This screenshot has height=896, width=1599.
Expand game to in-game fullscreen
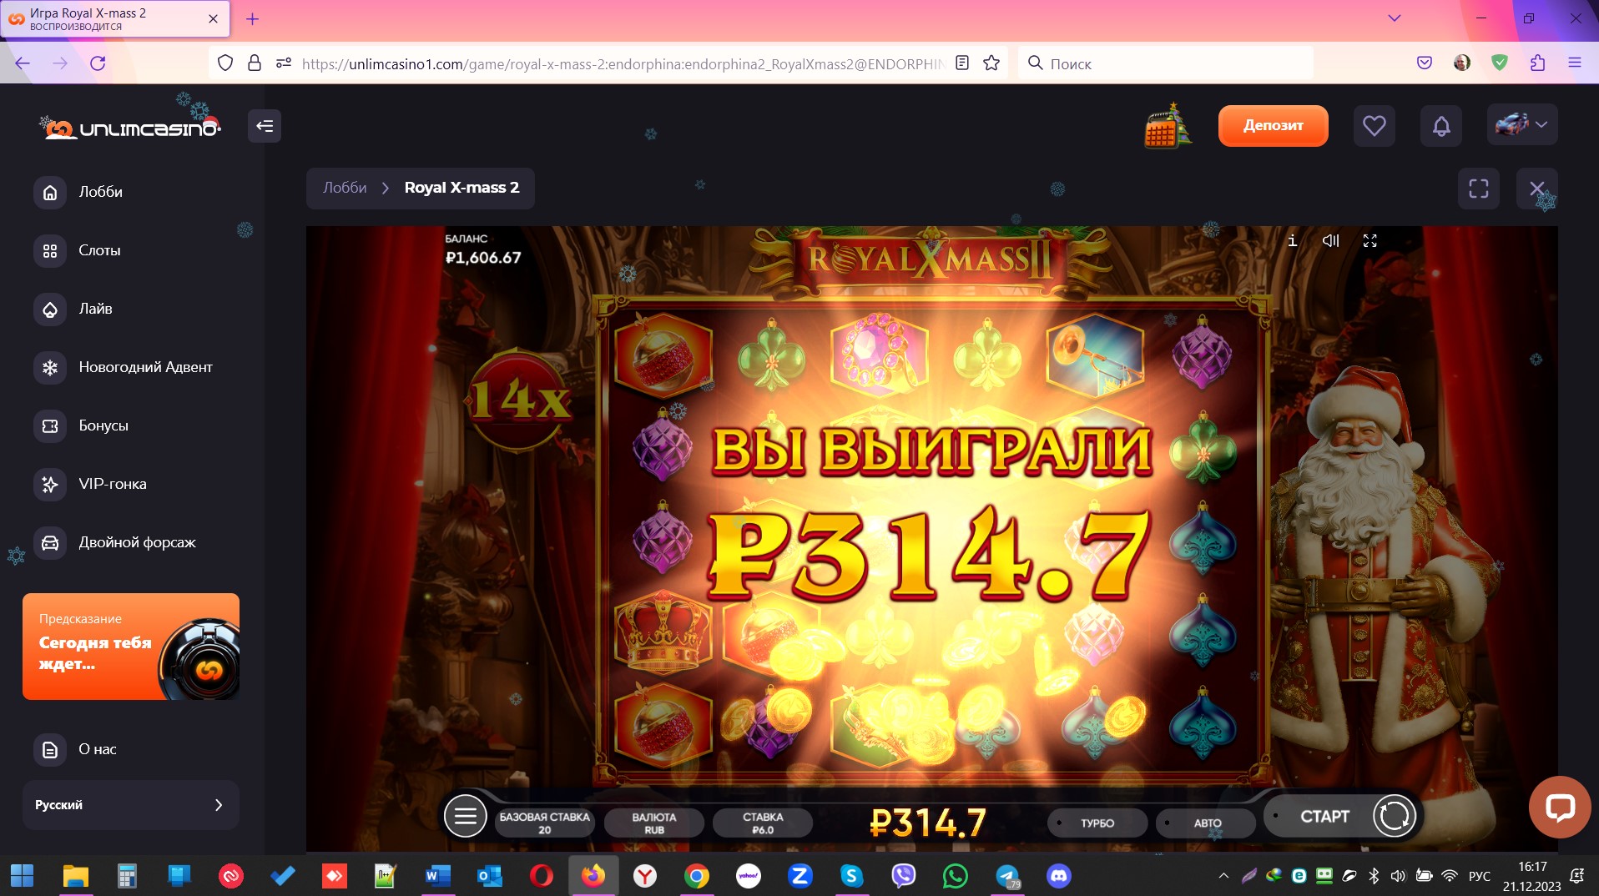point(1369,240)
